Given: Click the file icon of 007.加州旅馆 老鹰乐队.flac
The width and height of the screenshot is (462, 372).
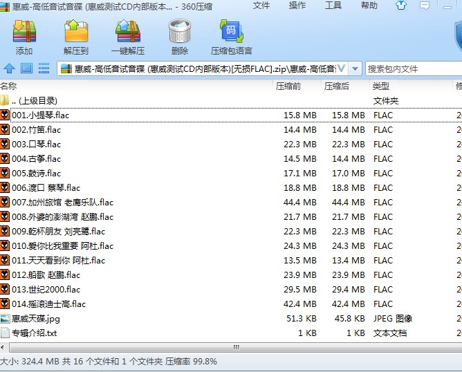Looking at the screenshot, I should point(5,202).
